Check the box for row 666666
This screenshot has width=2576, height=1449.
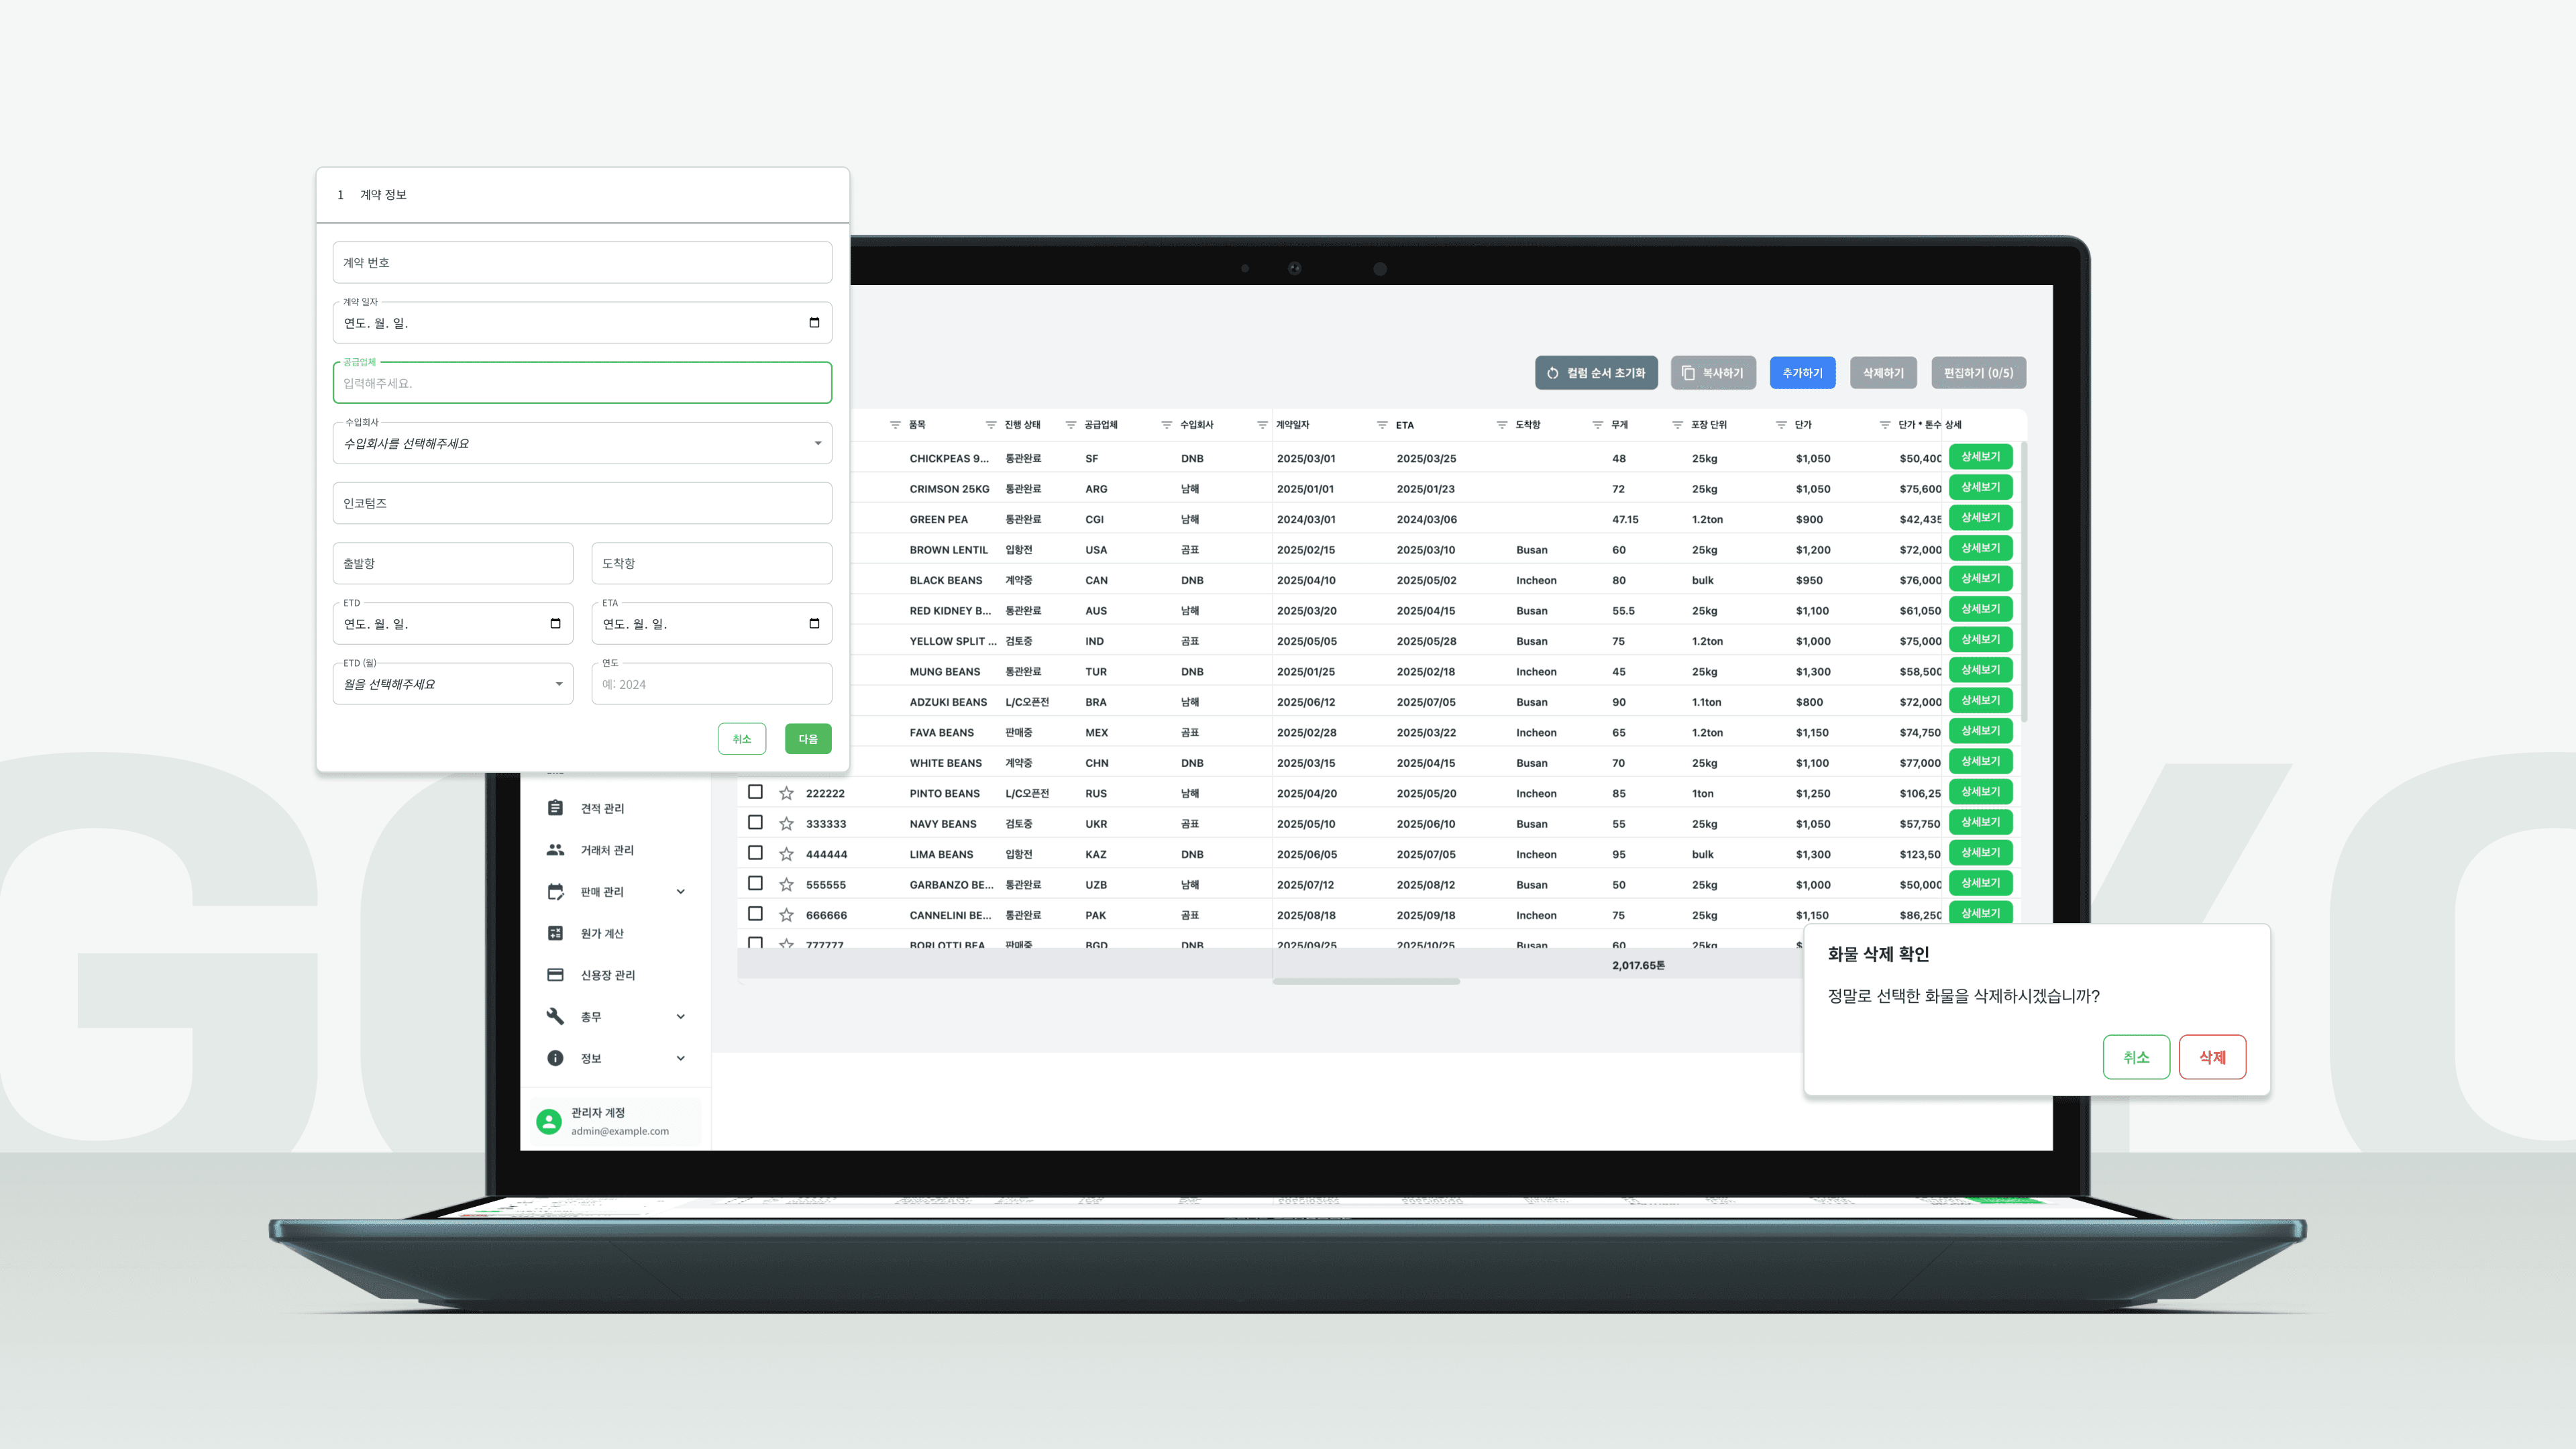click(x=755, y=914)
